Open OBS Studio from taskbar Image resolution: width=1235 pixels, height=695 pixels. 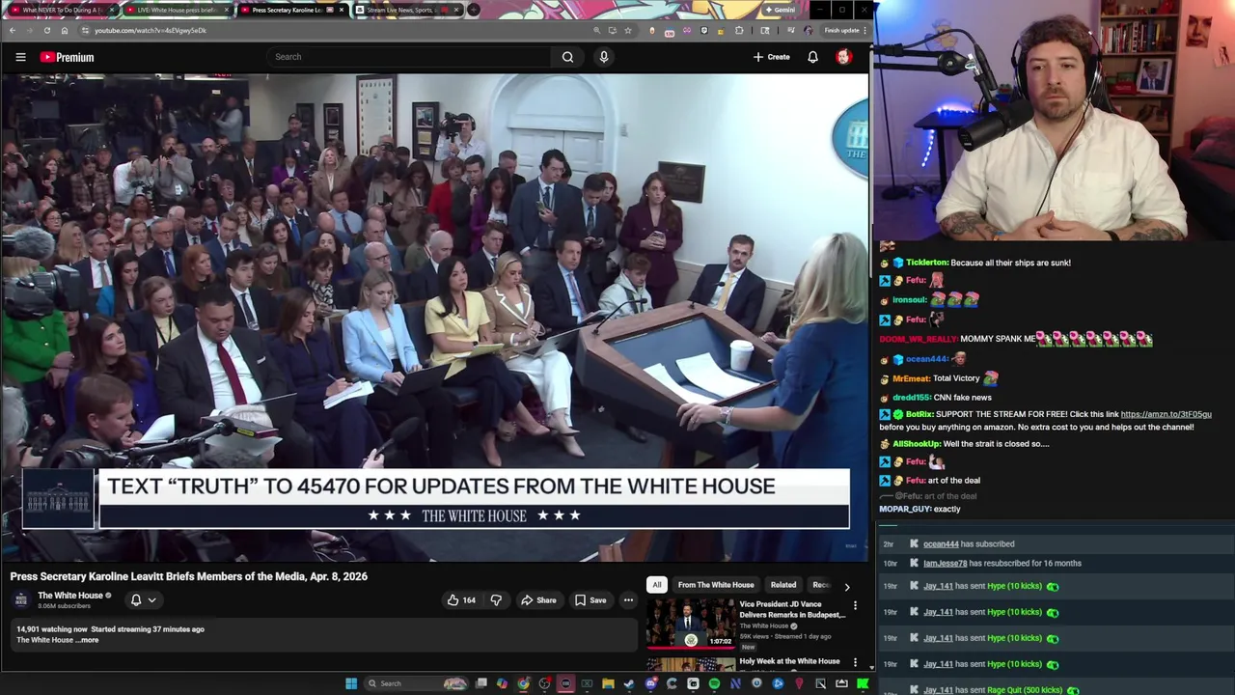(x=544, y=683)
